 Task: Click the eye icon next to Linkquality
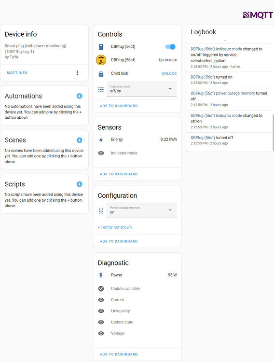click(x=101, y=311)
